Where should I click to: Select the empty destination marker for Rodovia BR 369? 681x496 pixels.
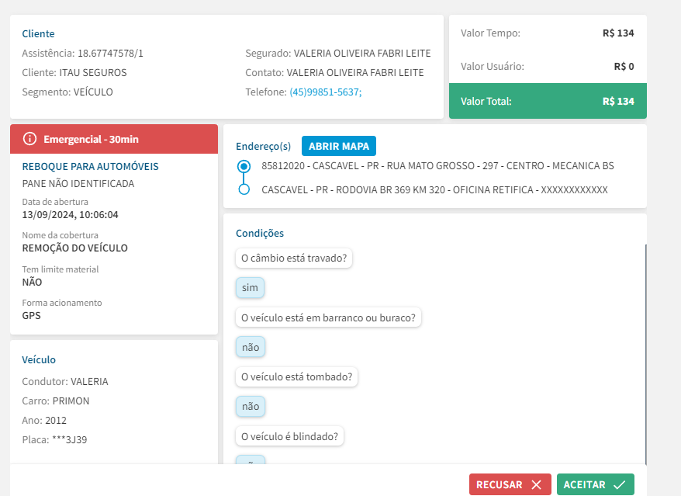coord(244,189)
